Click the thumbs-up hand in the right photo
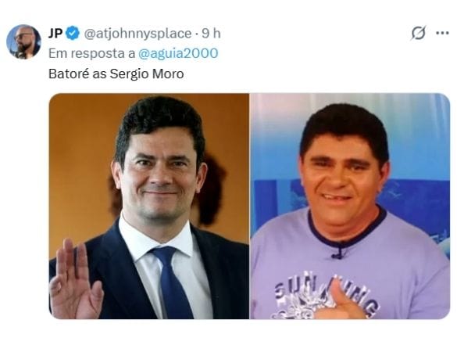Screen dimensions: 457x345 (x=340, y=300)
